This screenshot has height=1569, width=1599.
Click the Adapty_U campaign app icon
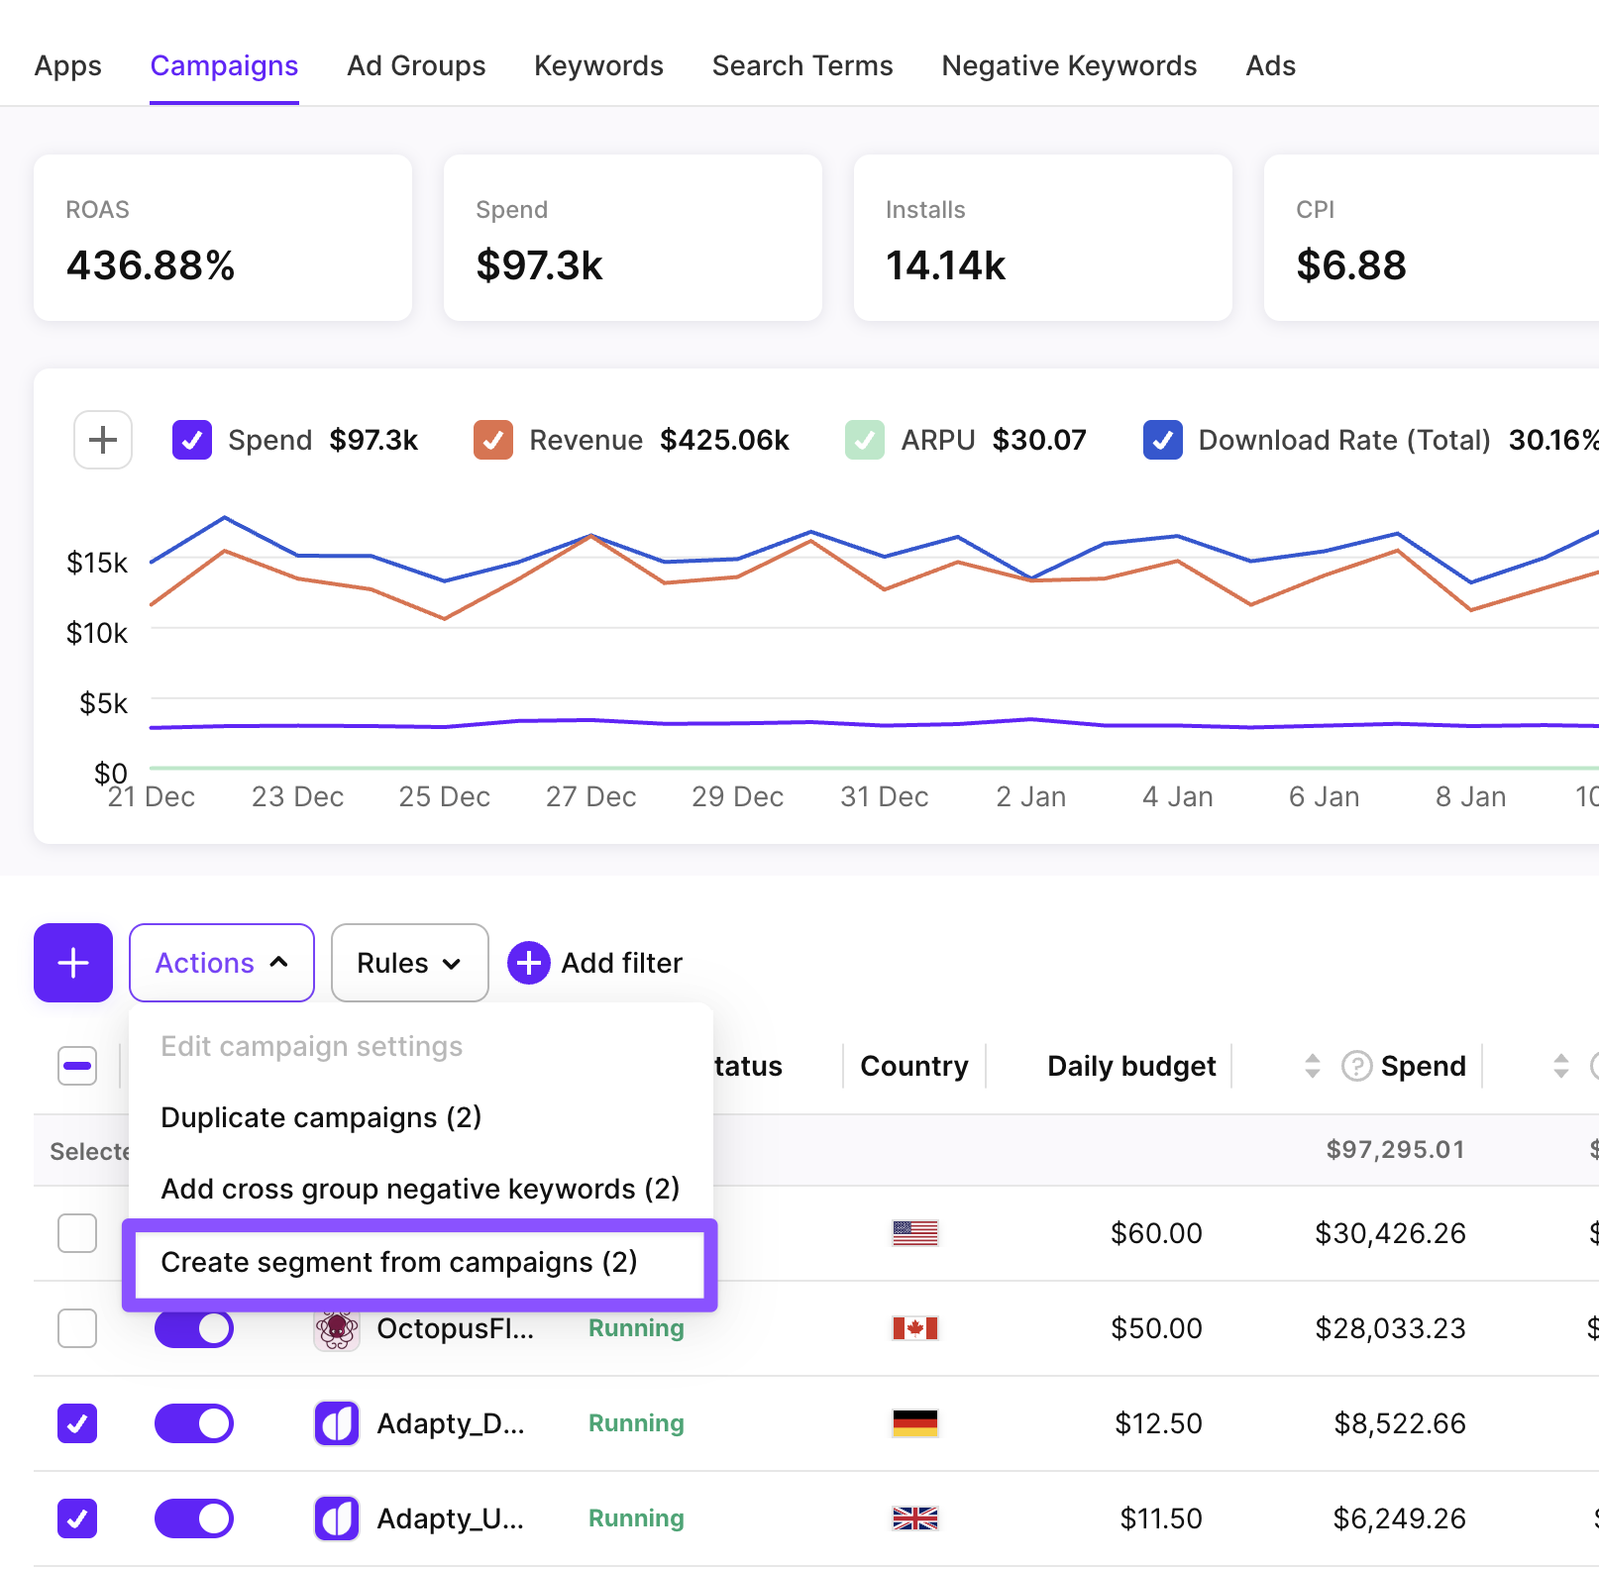tap(337, 1518)
